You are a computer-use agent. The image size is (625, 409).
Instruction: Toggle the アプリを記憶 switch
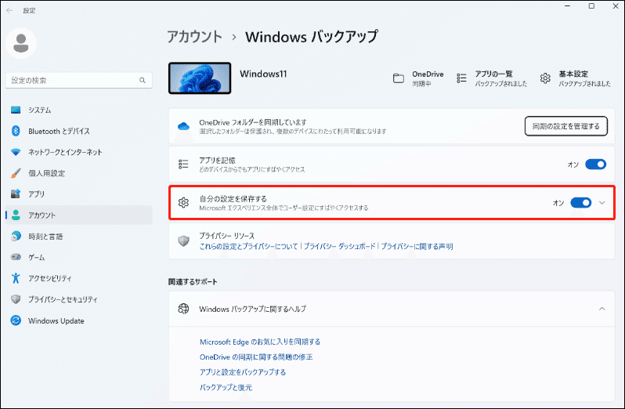[595, 165]
